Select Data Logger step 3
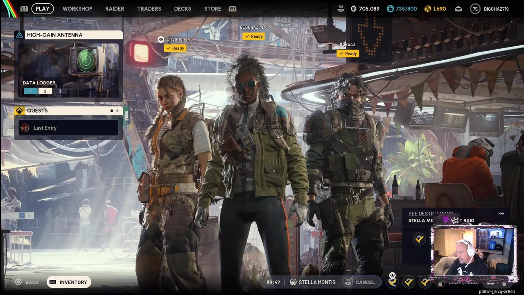 [x=60, y=91]
